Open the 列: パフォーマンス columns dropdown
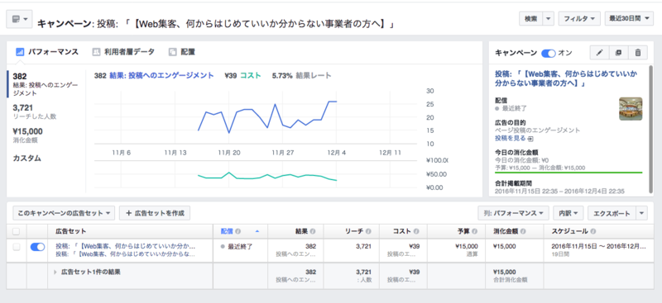The height and width of the screenshot is (303, 662). tap(513, 213)
